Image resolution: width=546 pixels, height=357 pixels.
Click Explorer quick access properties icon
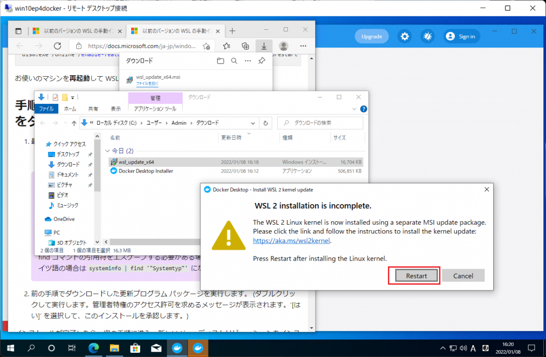tap(55, 98)
